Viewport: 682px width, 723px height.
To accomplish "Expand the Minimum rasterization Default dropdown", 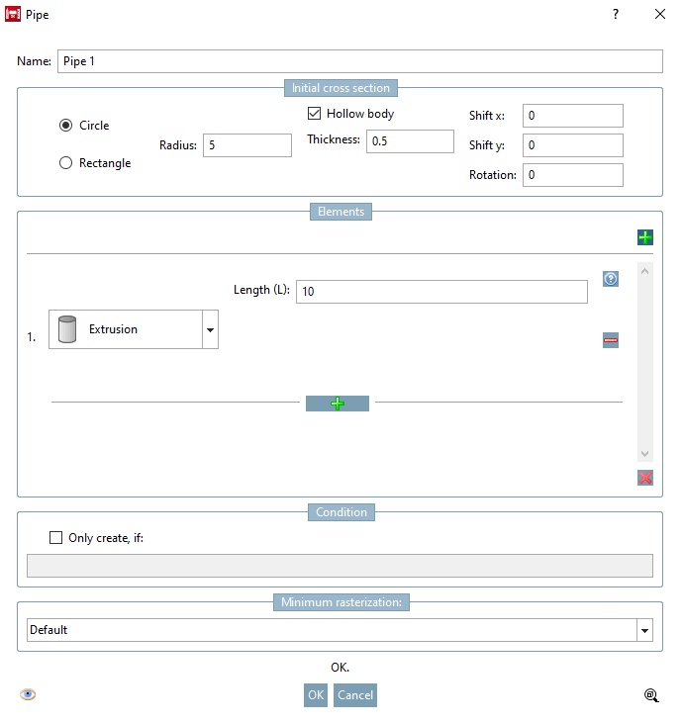I will click(644, 630).
